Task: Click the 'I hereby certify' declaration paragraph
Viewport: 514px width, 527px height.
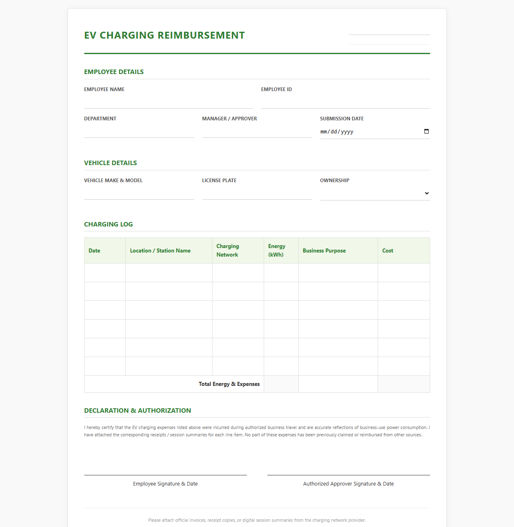Action: pos(257,431)
